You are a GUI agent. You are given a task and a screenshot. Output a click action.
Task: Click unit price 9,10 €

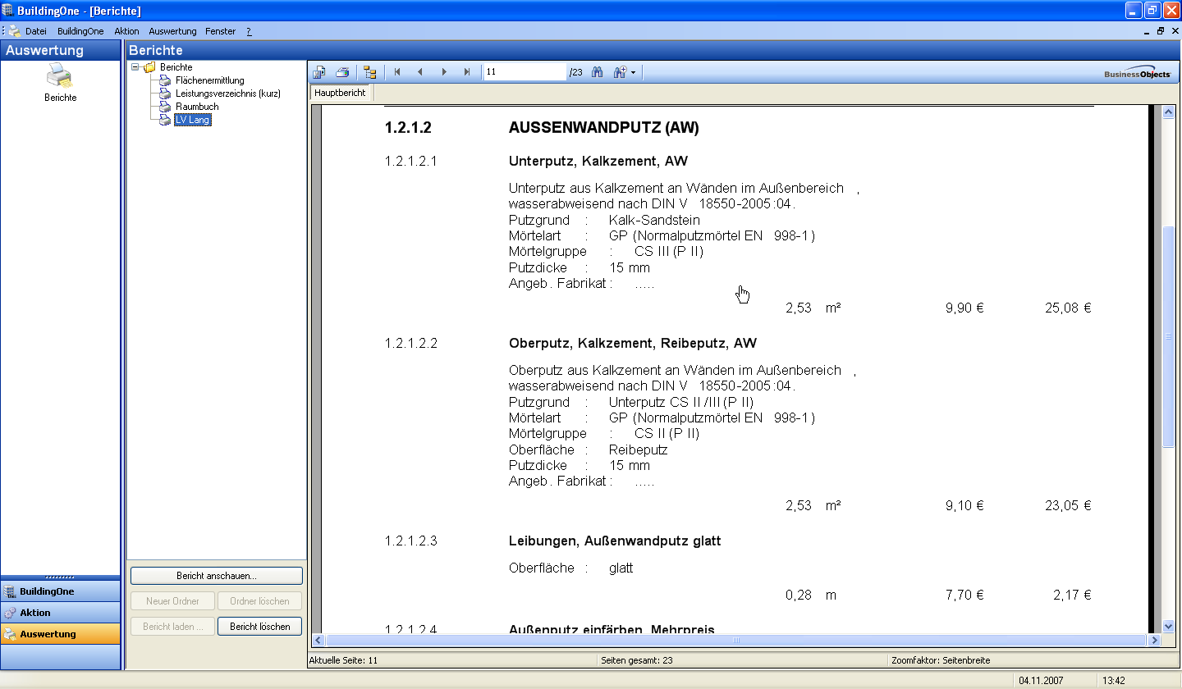pos(964,506)
